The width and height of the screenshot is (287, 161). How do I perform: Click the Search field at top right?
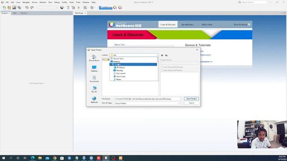point(254,2)
